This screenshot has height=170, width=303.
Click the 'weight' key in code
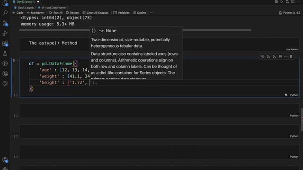(x=49, y=76)
